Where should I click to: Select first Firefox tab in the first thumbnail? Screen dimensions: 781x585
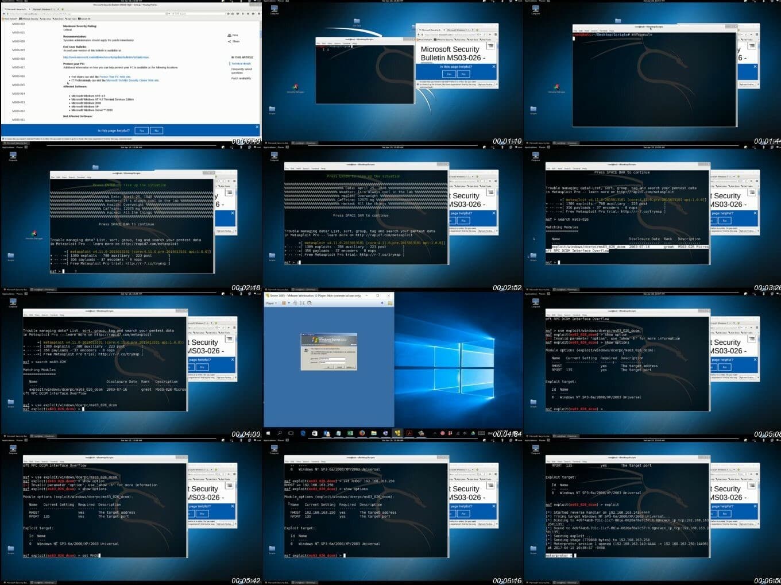tap(15, 9)
